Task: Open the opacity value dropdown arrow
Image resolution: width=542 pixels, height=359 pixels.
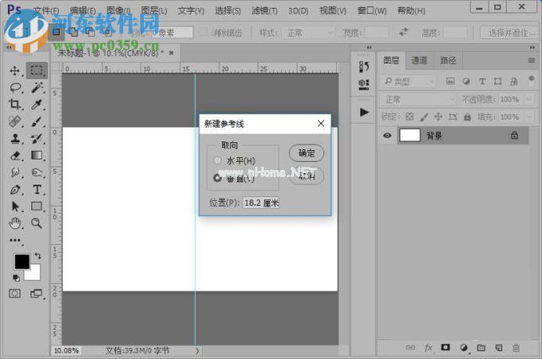Action: [x=529, y=99]
